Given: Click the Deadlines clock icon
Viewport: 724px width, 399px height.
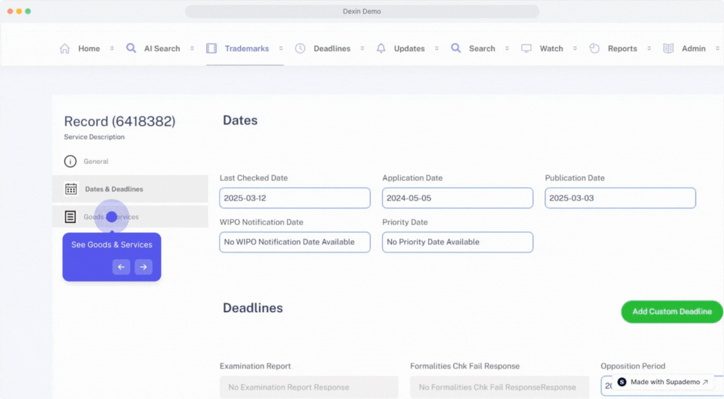Looking at the screenshot, I should coord(300,48).
